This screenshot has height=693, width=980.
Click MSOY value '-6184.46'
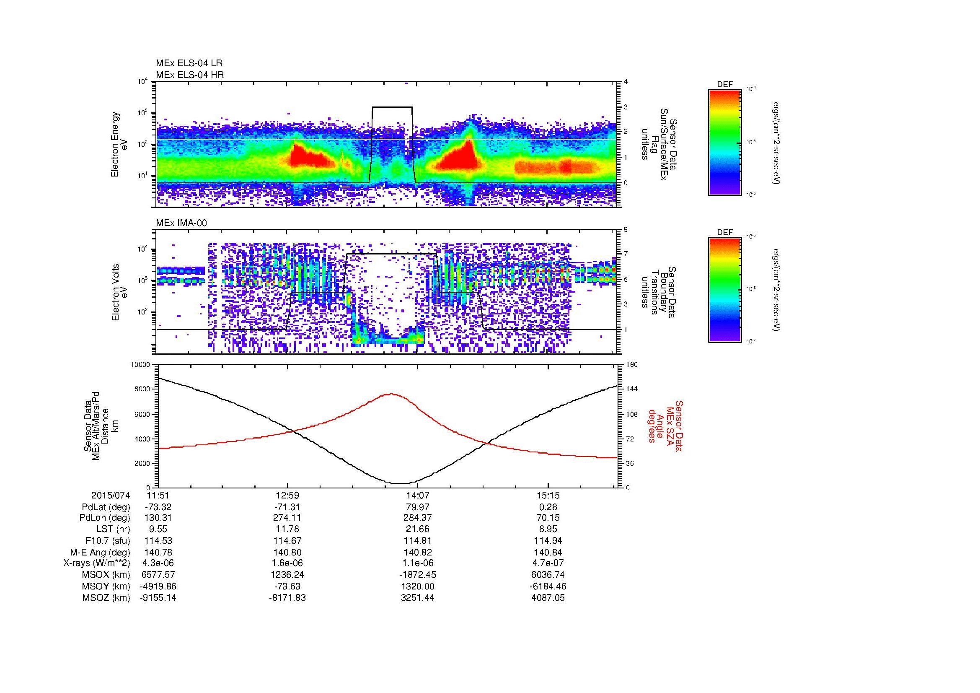click(548, 586)
